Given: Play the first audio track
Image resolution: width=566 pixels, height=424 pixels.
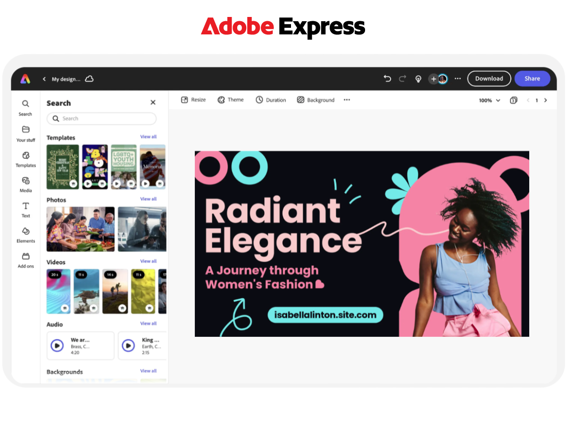Looking at the screenshot, I should click(x=57, y=346).
